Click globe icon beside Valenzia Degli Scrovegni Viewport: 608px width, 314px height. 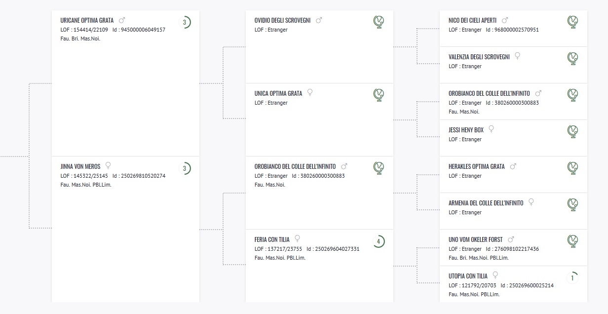coord(572,59)
